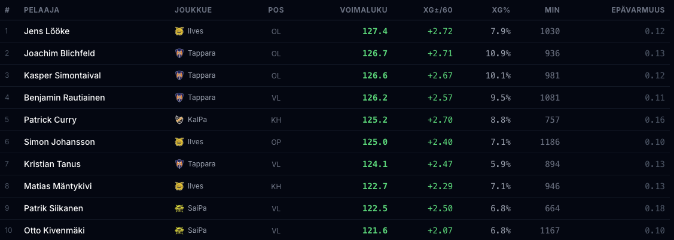Click the PELAAJA column header
Screen dimensions: 674x240
coord(41,10)
